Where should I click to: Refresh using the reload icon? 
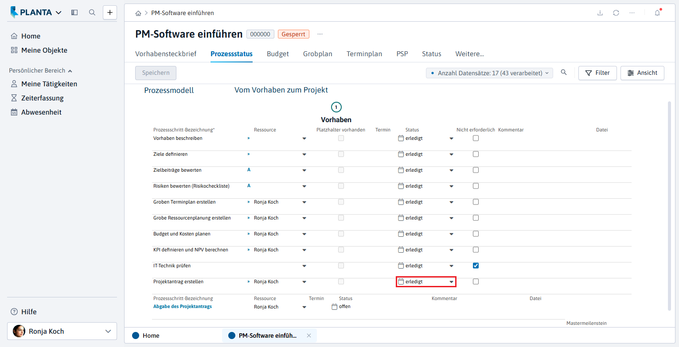coord(616,13)
